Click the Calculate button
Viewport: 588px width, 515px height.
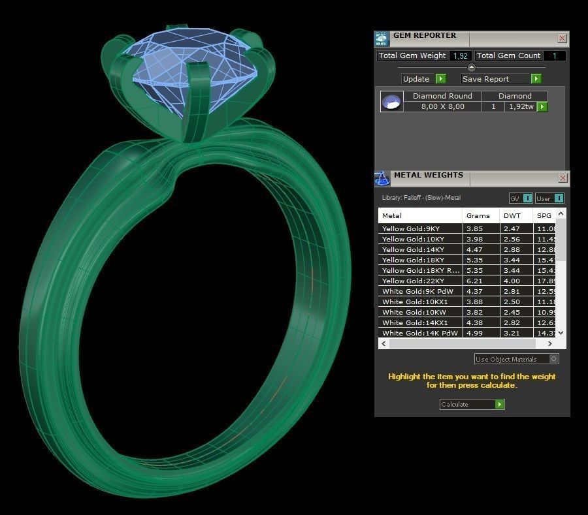(472, 404)
